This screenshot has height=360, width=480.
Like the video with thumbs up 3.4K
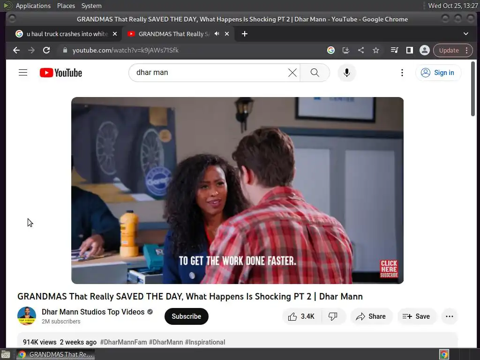[x=301, y=316]
